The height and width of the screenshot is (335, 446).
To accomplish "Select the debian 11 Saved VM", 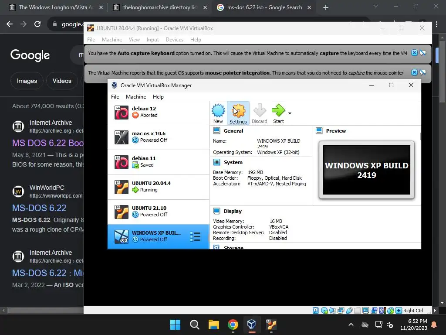I will click(159, 162).
